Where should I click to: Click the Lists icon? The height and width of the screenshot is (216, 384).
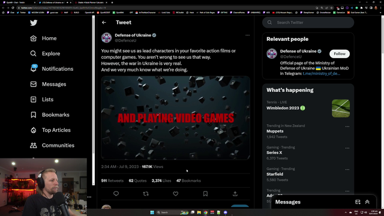(x=34, y=100)
